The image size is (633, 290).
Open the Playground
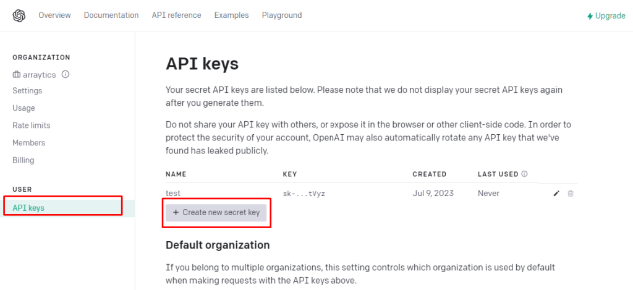click(x=282, y=15)
